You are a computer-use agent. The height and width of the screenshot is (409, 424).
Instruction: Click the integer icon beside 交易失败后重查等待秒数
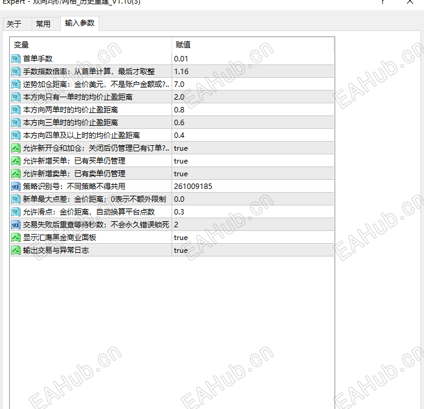(16, 224)
